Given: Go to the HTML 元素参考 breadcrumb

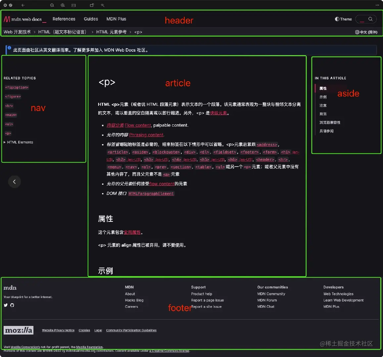Looking at the screenshot, I should click(x=111, y=32).
